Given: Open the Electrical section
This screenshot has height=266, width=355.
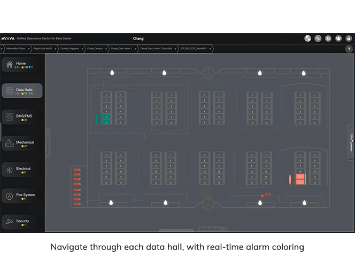Looking at the screenshot, I should pos(22,170).
